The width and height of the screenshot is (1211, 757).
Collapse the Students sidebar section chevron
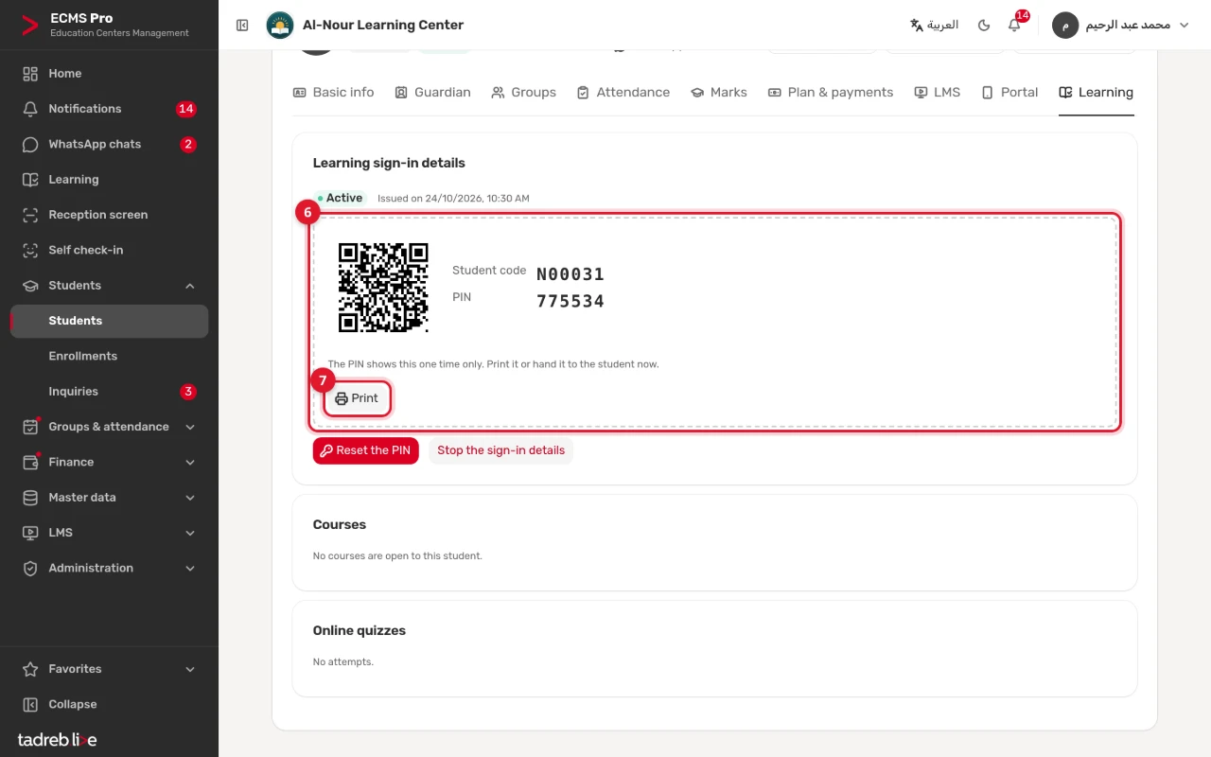click(190, 286)
